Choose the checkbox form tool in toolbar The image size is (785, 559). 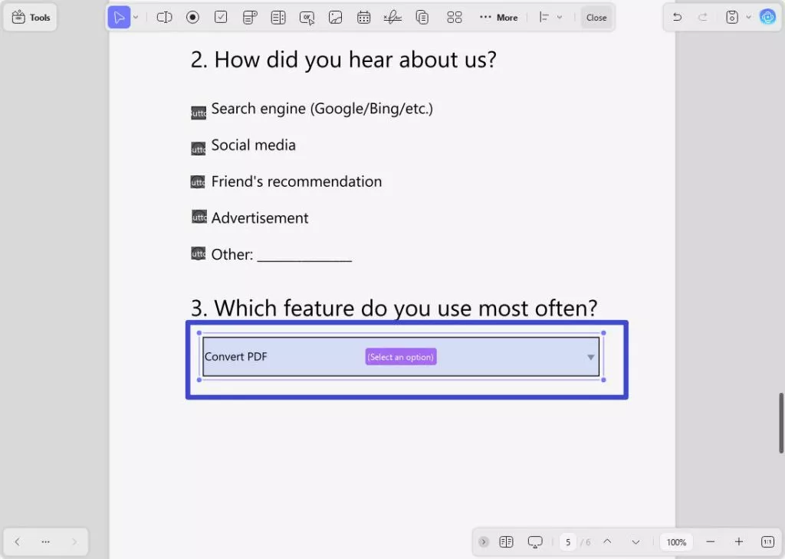pos(221,18)
